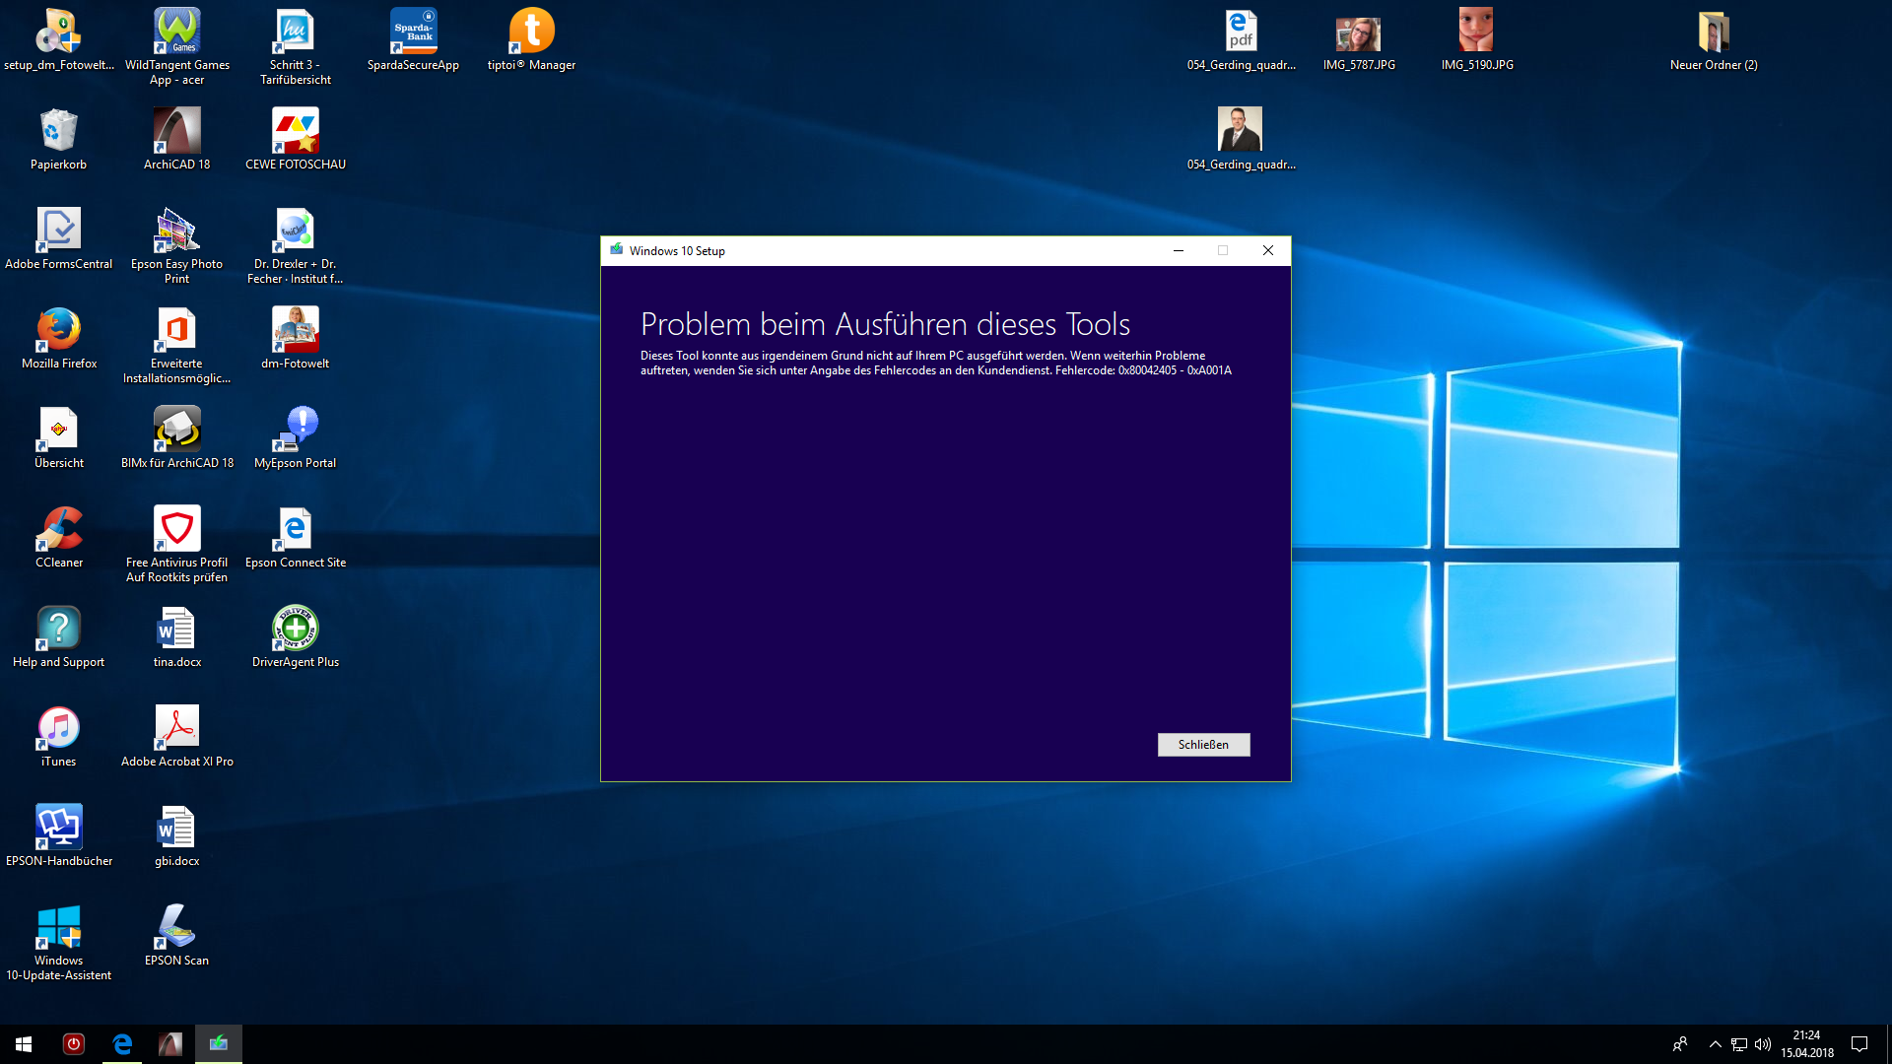Open IMG_5190.JPG image thumbnail
The height and width of the screenshot is (1064, 1892).
pyautogui.click(x=1477, y=41)
